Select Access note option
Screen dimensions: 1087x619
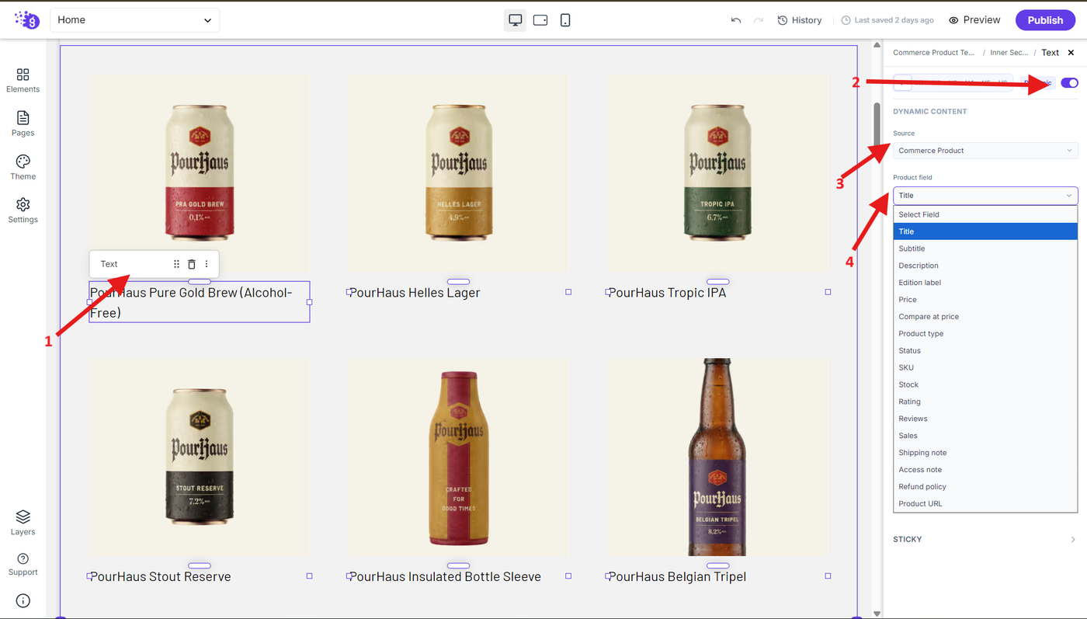click(x=985, y=470)
